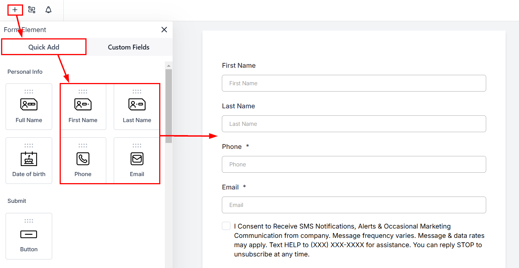Close the Form Element panel
This screenshot has height=268, width=519.
[164, 30]
